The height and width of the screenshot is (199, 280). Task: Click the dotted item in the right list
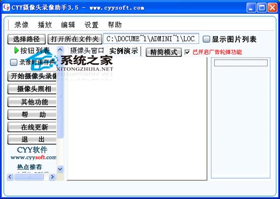pos(241,63)
